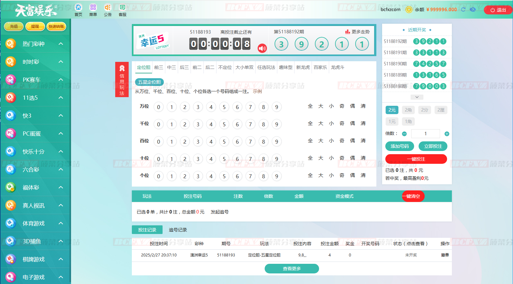Select the 2角 bet unit option
The height and width of the screenshot is (284, 513).
(x=408, y=110)
